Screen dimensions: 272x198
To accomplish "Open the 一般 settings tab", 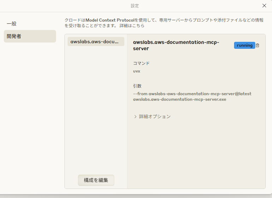I will 12,24.
